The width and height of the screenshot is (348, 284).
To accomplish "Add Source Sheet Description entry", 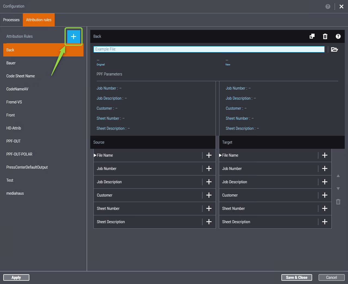I will (x=209, y=222).
